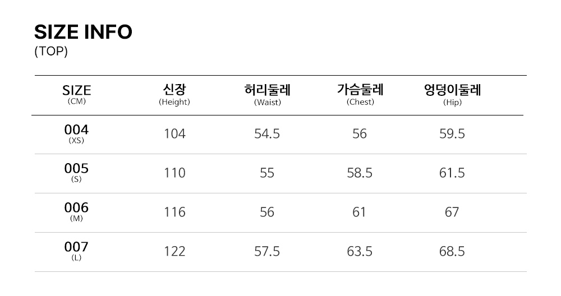Click the hip value 59.5
This screenshot has width=561, height=296.
tap(452, 134)
